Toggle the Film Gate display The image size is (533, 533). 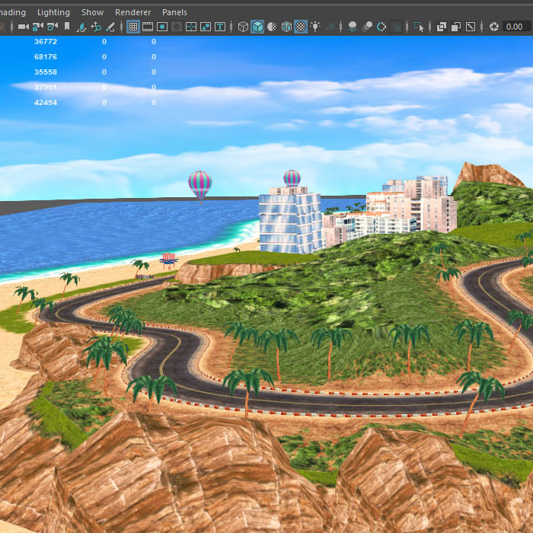pos(148,27)
